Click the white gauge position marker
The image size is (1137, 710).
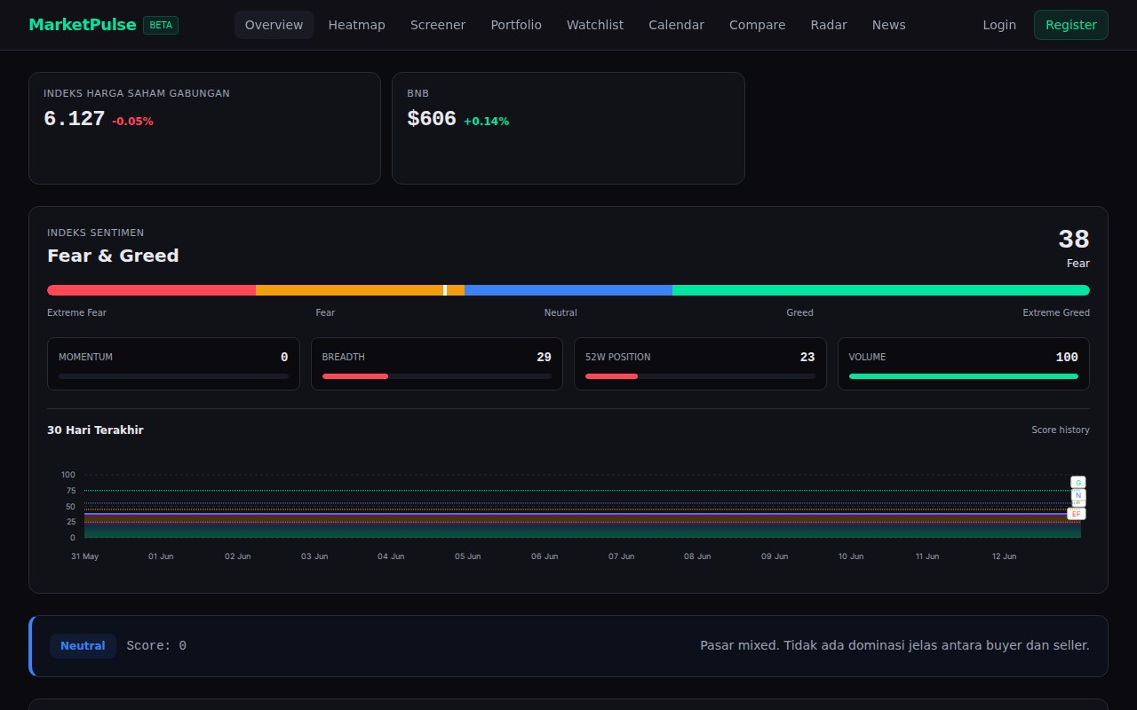tap(445, 290)
